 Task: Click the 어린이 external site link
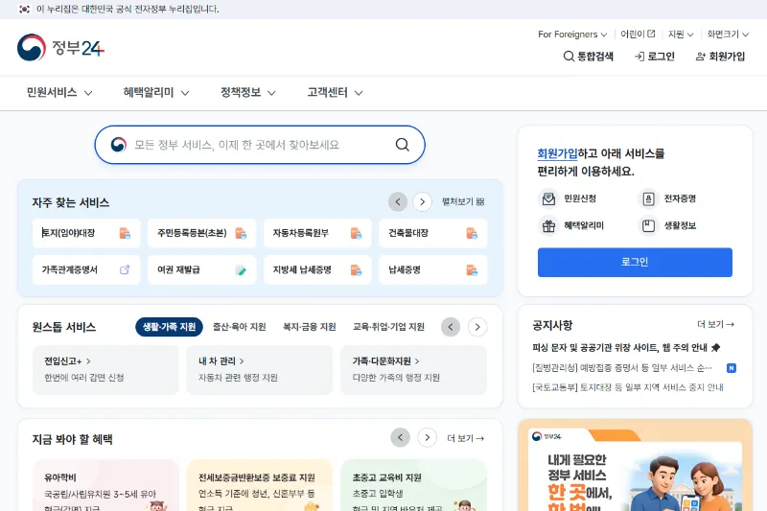[638, 34]
